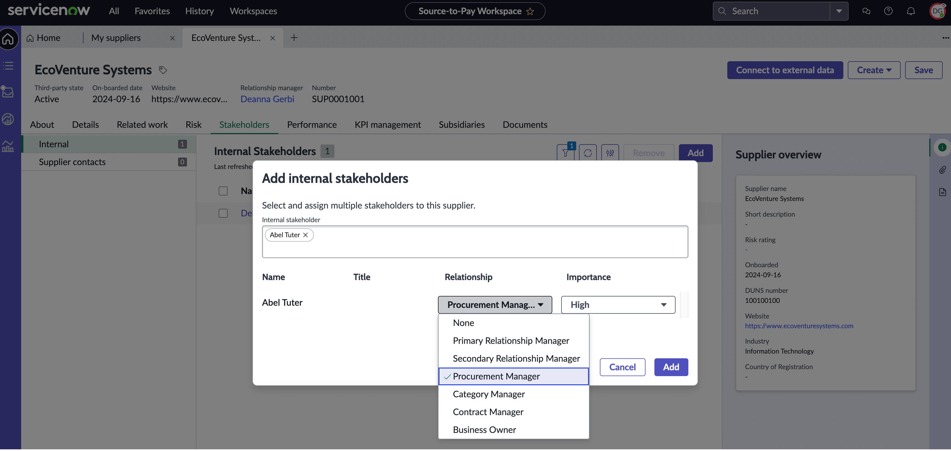Viewport: 951px width, 451px height.
Task: Open the document notes icon in right panel
Action: point(942,192)
